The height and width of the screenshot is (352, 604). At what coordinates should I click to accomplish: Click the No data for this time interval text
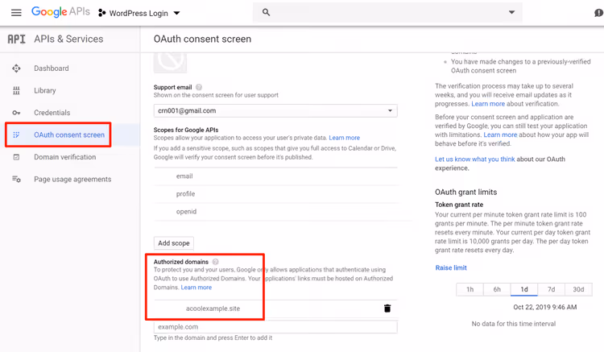point(514,324)
